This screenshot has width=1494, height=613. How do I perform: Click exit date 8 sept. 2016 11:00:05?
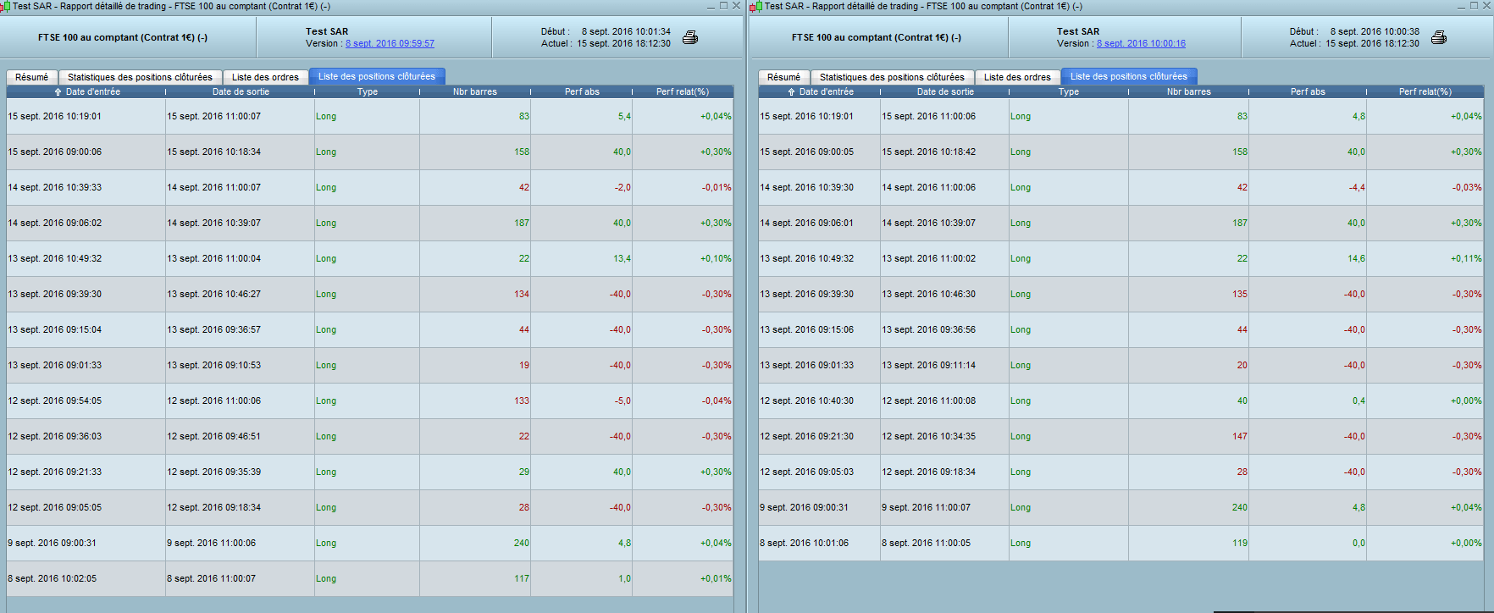tap(927, 544)
